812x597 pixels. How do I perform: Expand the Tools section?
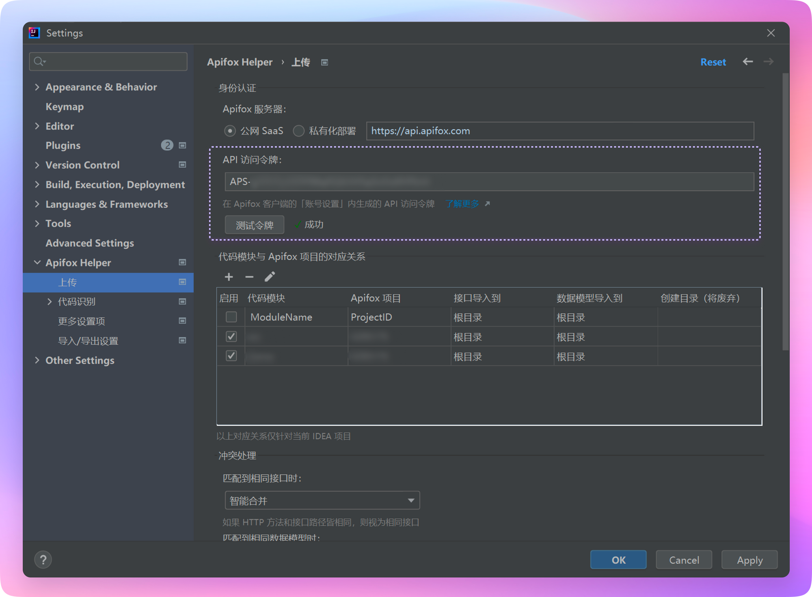click(x=37, y=223)
